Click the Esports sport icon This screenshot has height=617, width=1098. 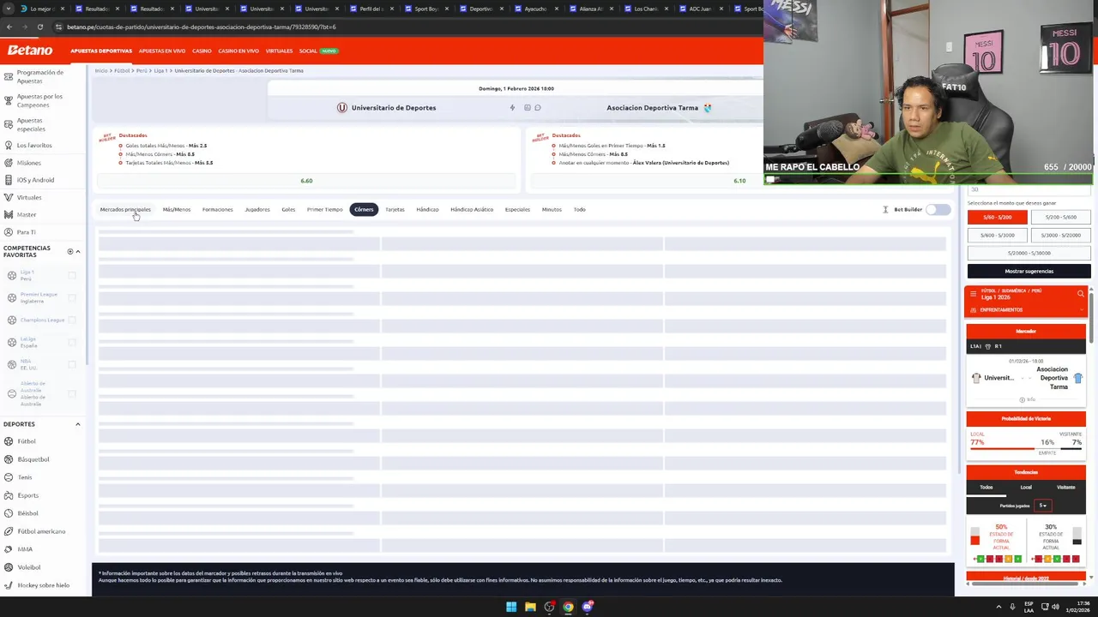(9, 495)
